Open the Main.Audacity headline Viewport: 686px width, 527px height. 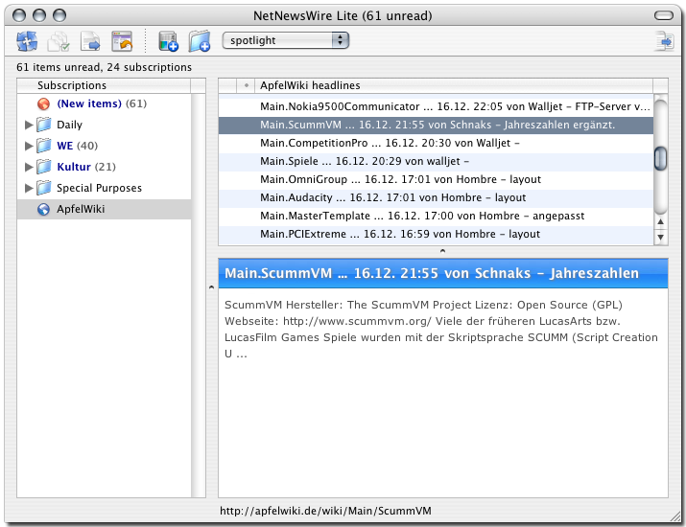click(436, 198)
